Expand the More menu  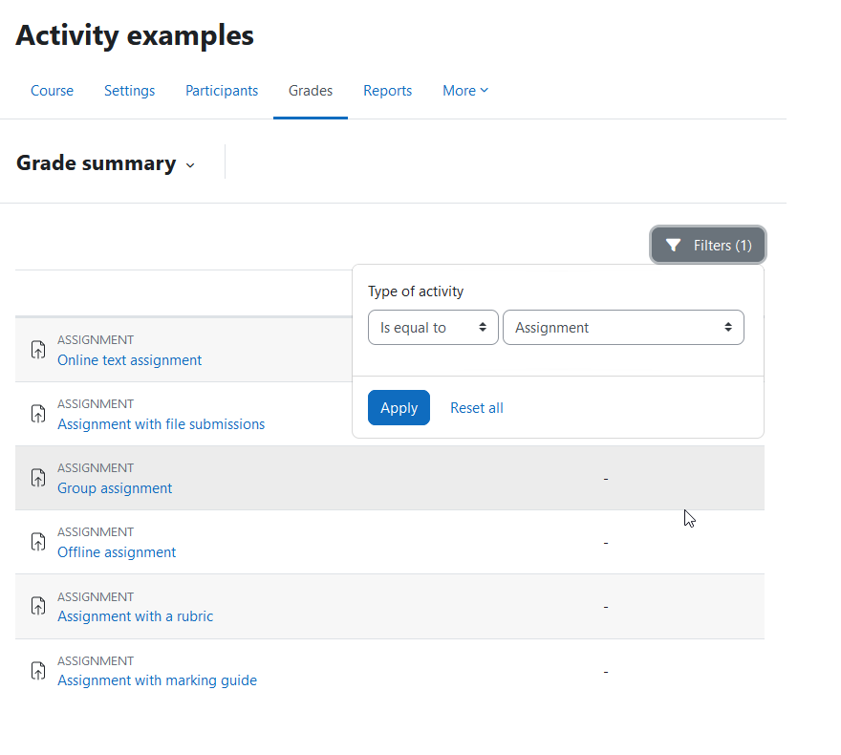[x=465, y=91]
